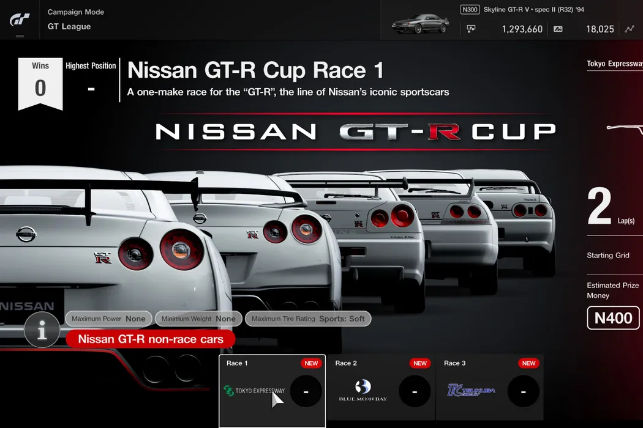Click the Minimum Weight None regulation pill
Image resolution: width=643 pixels, height=428 pixels.
coord(198,319)
